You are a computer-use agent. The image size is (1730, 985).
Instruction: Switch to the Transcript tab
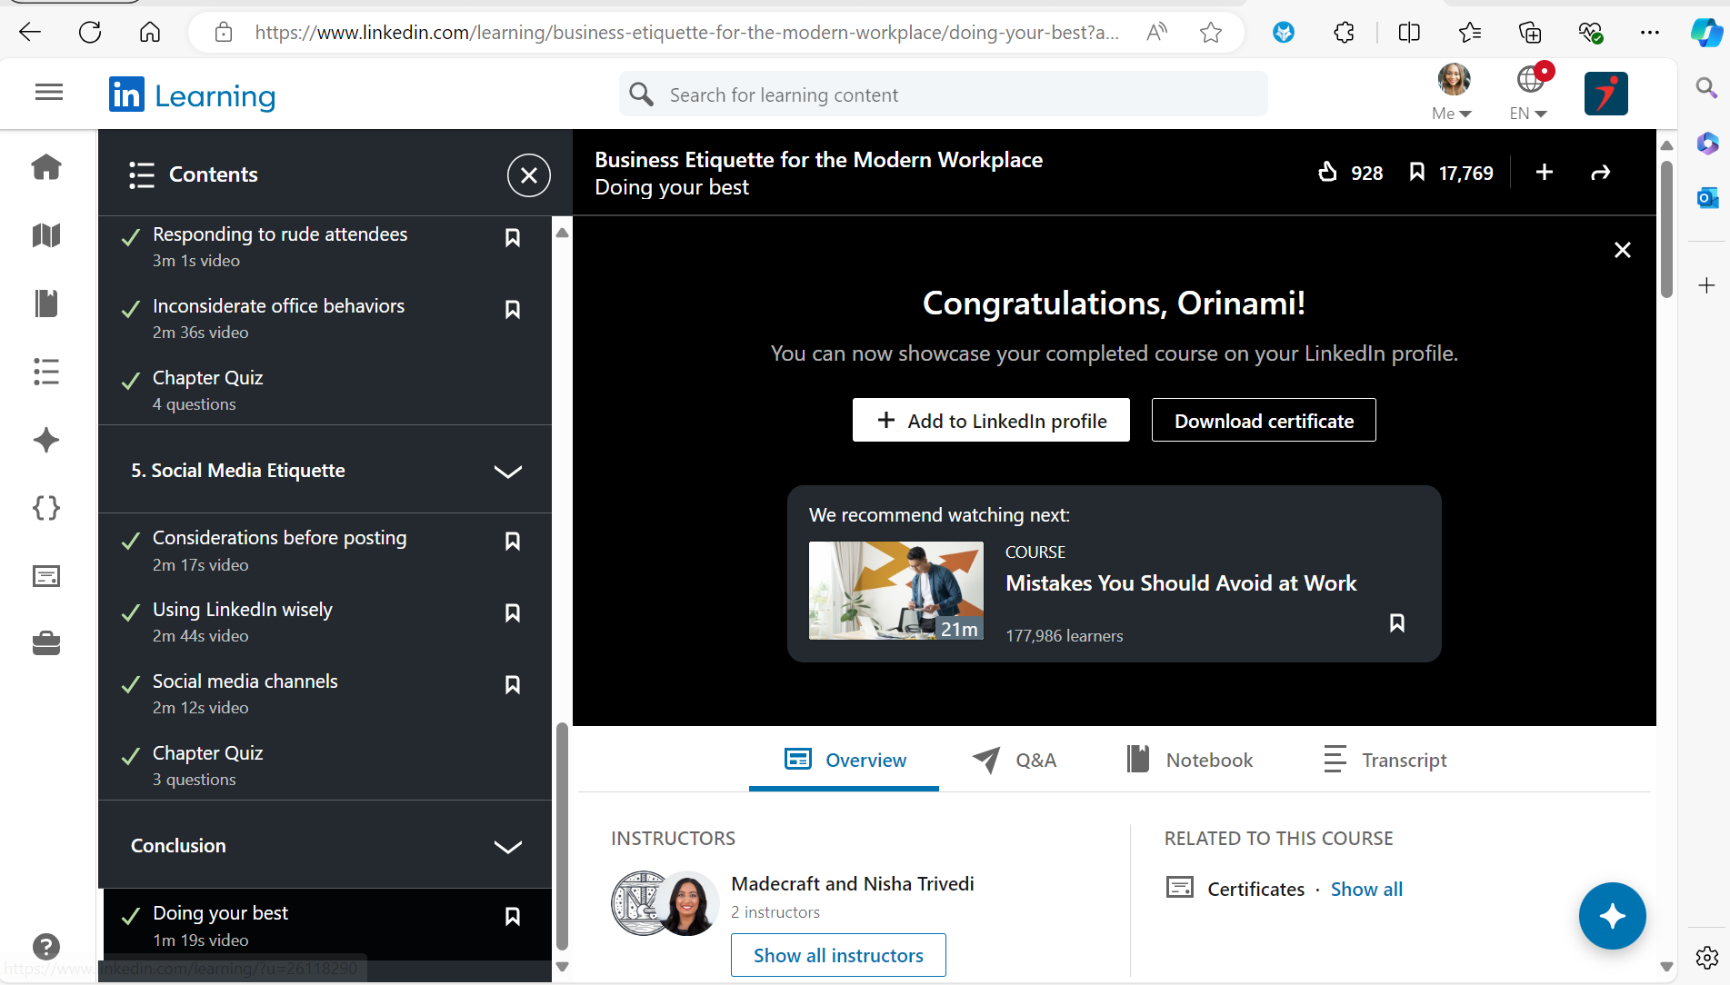pos(1385,761)
